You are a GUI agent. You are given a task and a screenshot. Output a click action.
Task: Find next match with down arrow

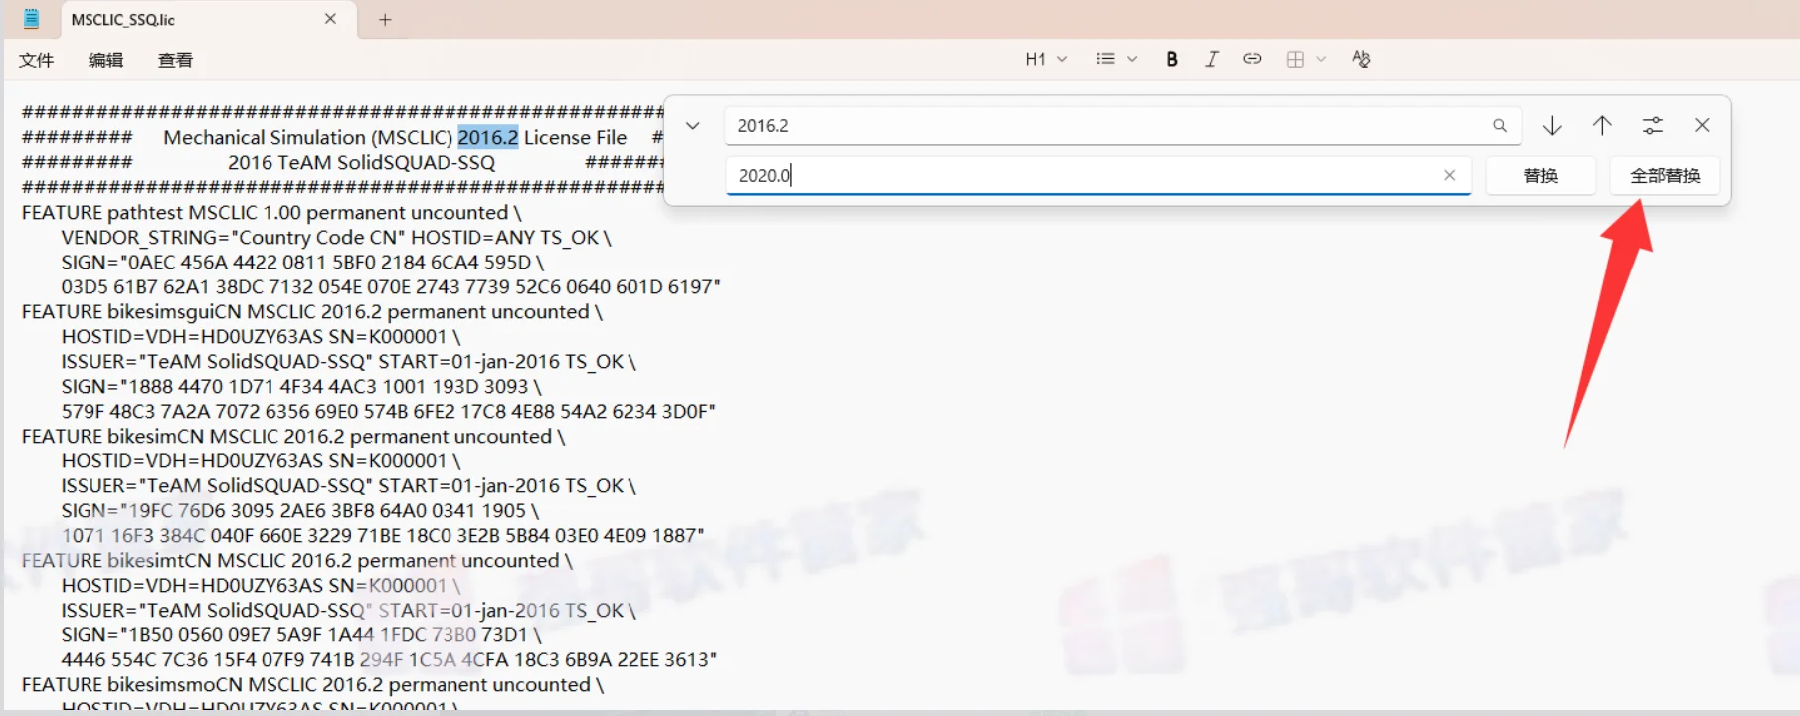click(x=1552, y=126)
